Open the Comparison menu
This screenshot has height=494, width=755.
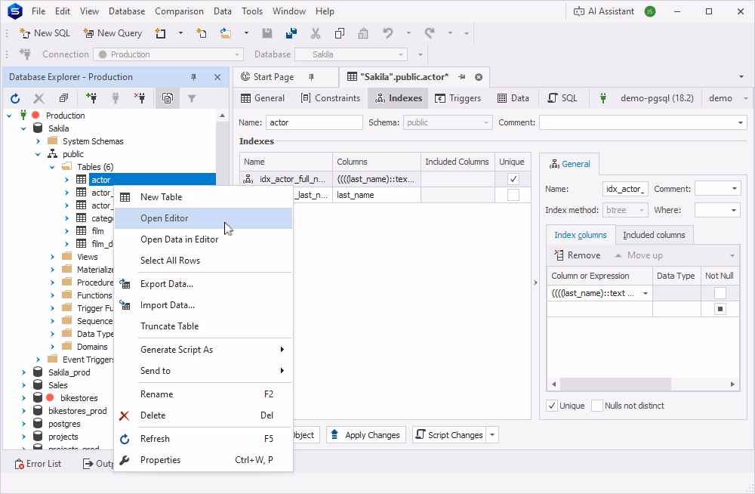click(179, 11)
